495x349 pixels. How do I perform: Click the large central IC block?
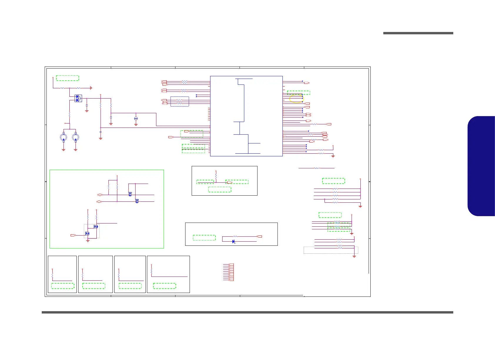coord(246,116)
